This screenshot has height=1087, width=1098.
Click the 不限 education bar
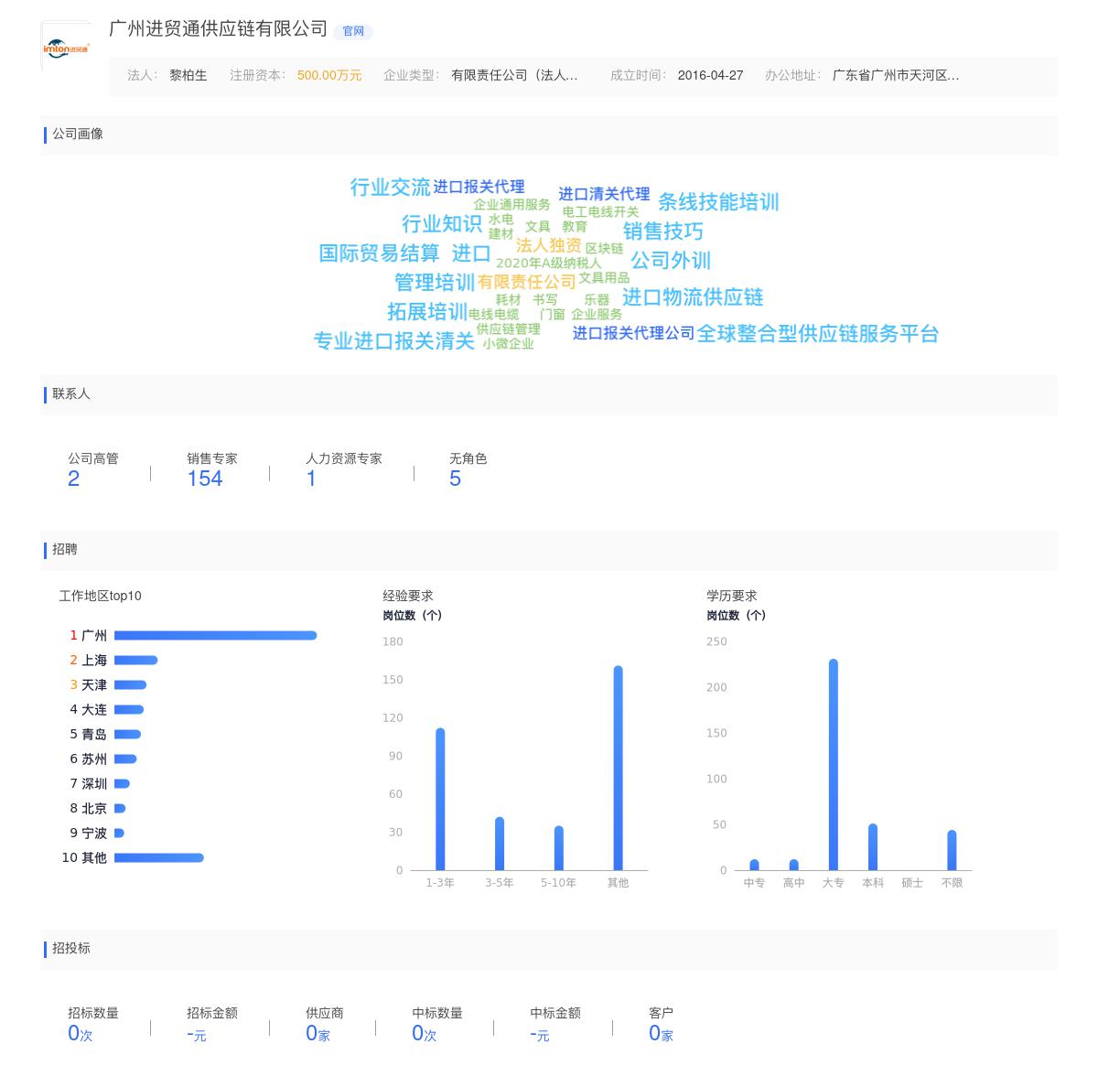952,850
